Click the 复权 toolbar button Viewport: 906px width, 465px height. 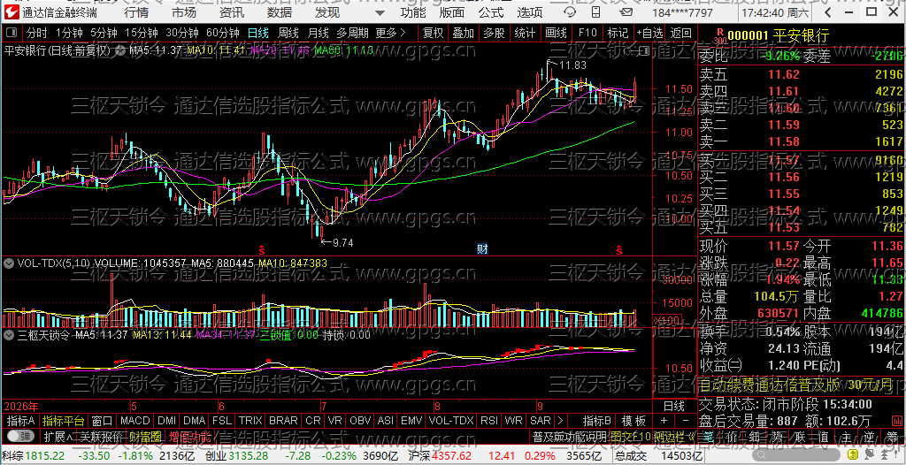(x=434, y=33)
